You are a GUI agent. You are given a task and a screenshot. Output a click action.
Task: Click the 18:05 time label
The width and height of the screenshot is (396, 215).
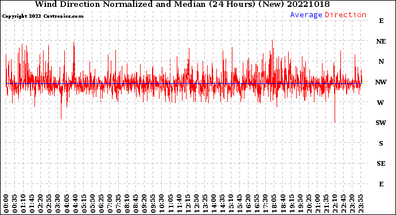[x=274, y=204]
